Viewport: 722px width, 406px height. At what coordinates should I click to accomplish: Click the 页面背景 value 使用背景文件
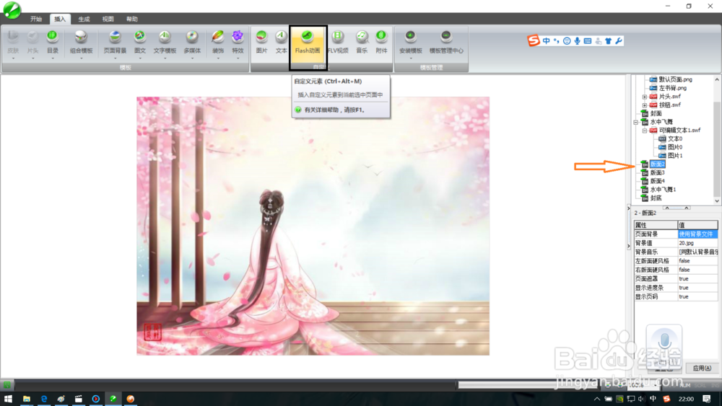tap(697, 234)
